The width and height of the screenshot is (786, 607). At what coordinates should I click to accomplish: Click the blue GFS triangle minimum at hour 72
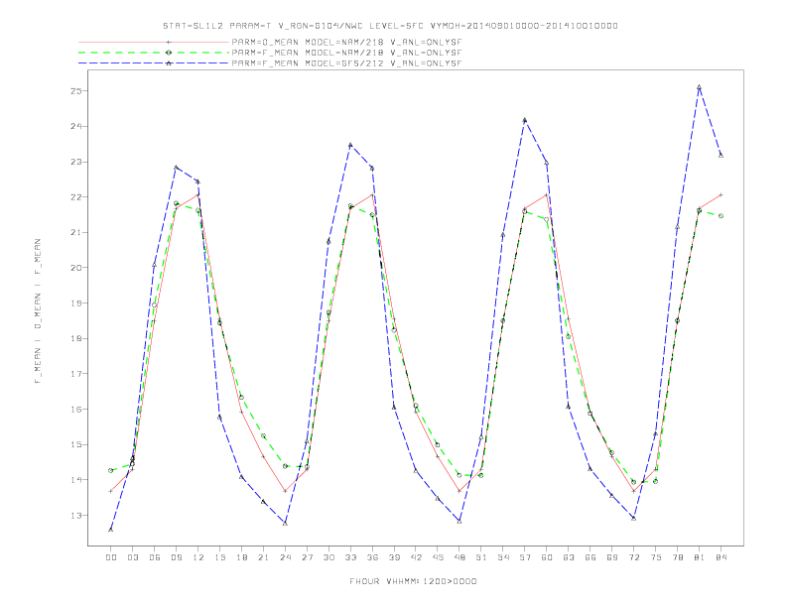coord(633,519)
